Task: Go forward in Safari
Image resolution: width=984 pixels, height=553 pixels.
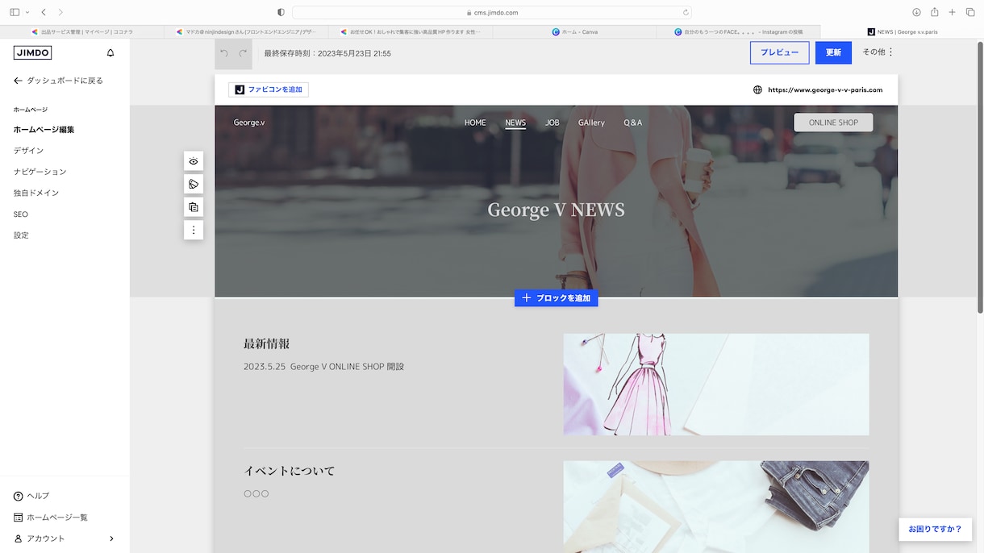Action: click(x=60, y=12)
